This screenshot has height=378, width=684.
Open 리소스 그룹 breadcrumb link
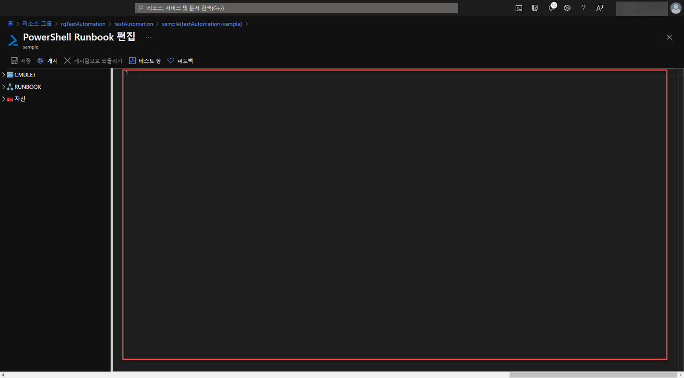click(x=37, y=24)
